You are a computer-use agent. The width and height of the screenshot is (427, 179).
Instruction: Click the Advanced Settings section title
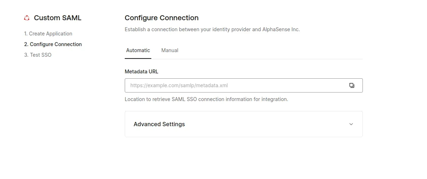(x=159, y=124)
